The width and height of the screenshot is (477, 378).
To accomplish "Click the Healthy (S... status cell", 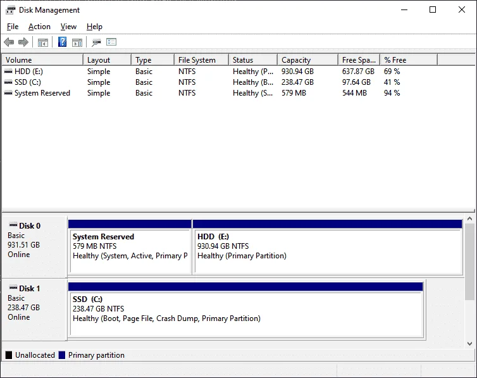I will click(x=252, y=93).
